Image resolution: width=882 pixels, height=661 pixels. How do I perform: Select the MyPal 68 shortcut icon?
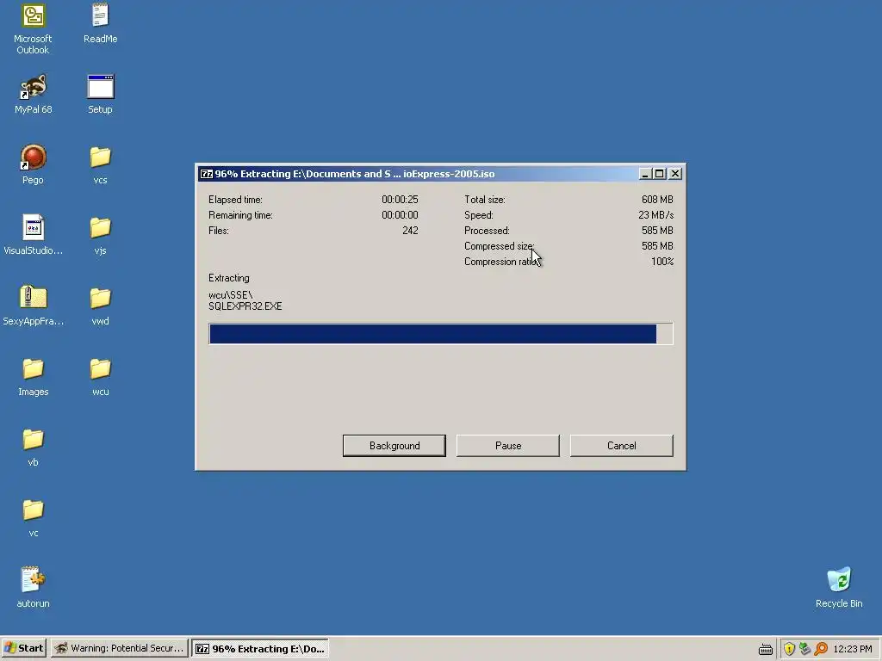pyautogui.click(x=34, y=87)
